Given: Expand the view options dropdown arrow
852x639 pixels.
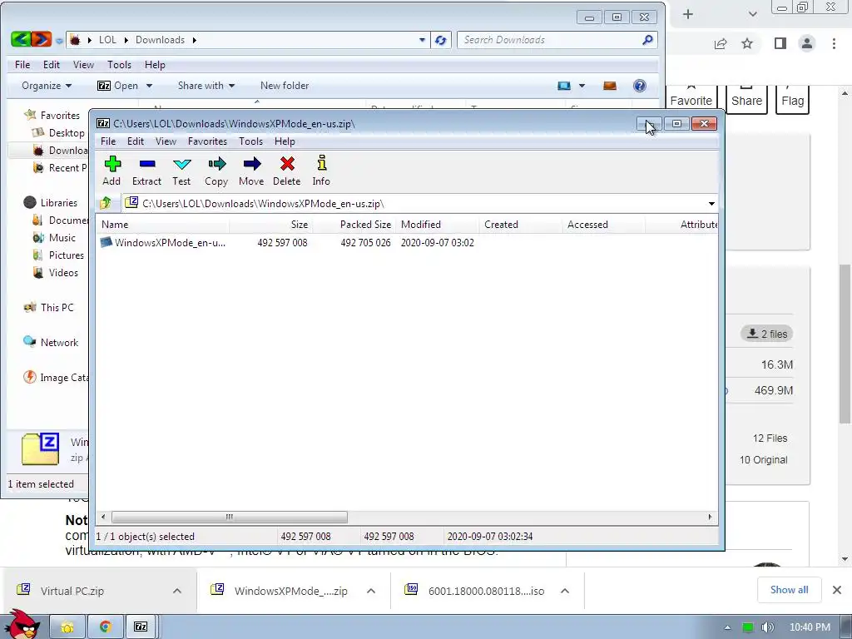Looking at the screenshot, I should point(582,86).
